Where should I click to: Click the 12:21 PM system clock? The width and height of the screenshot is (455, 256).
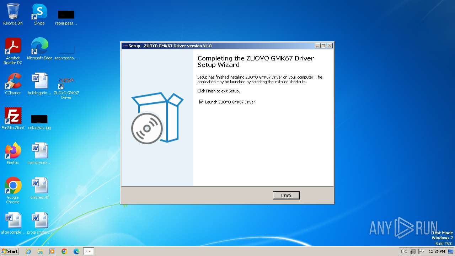pos(437,251)
